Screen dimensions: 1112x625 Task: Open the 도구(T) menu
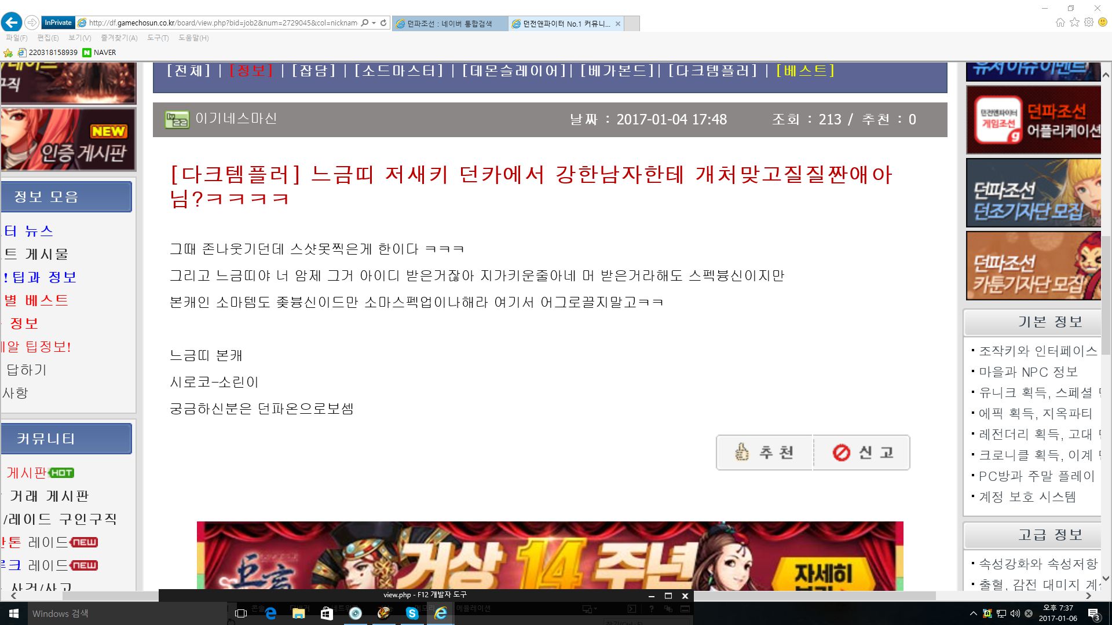(158, 38)
